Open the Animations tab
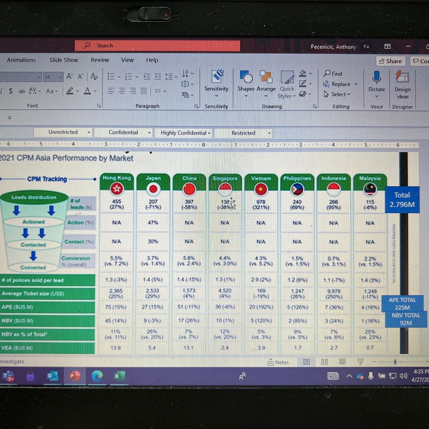 (x=21, y=60)
